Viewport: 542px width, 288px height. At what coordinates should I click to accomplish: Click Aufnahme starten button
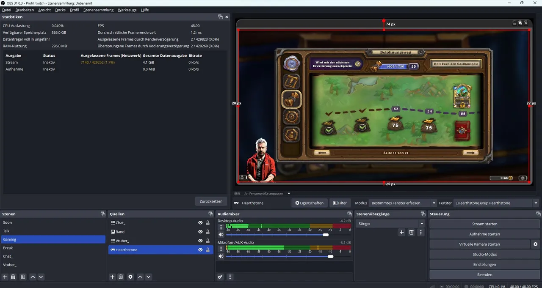click(484, 234)
